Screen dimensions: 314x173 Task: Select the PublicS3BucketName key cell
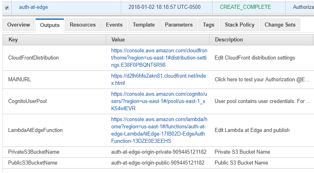coord(33,163)
